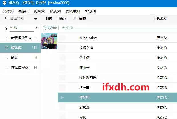Click artist 周杰伦 on 公主病 row
The width and height of the screenshot is (177, 119).
click(162, 58)
